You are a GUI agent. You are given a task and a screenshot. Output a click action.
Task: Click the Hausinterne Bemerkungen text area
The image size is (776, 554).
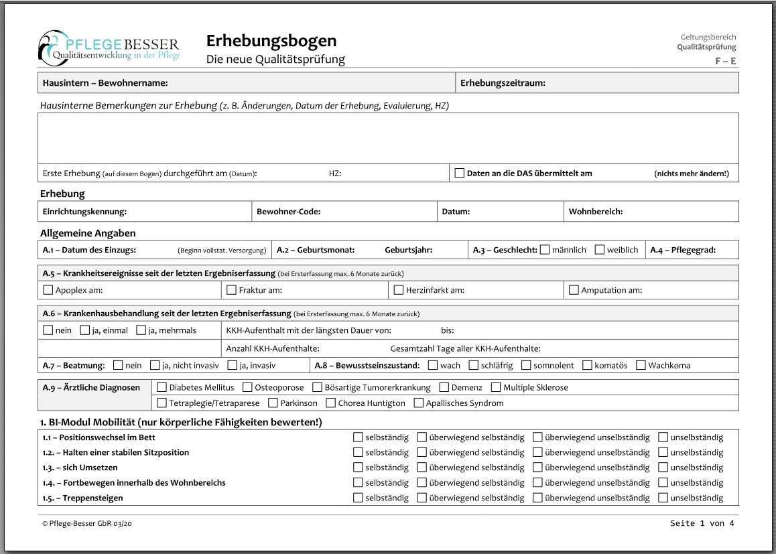[388, 138]
